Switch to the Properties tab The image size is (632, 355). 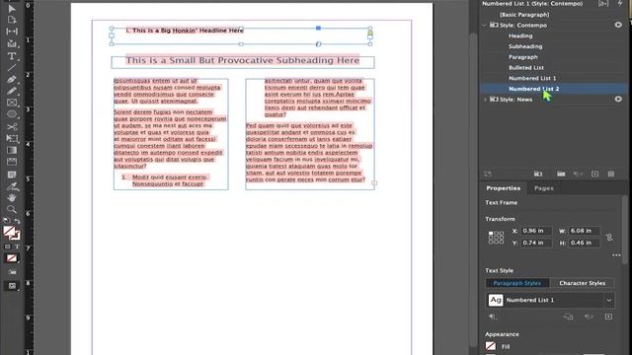pyautogui.click(x=503, y=188)
